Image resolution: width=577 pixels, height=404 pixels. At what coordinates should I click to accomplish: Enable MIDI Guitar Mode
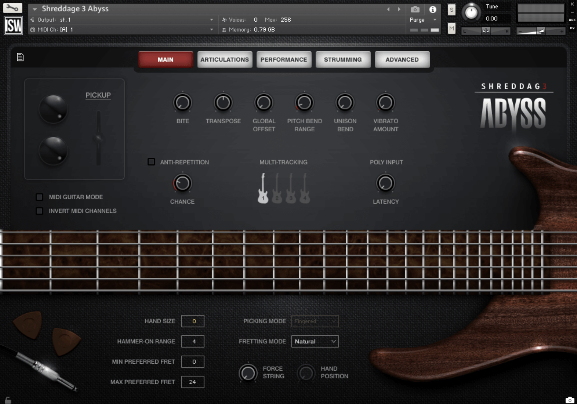39,197
